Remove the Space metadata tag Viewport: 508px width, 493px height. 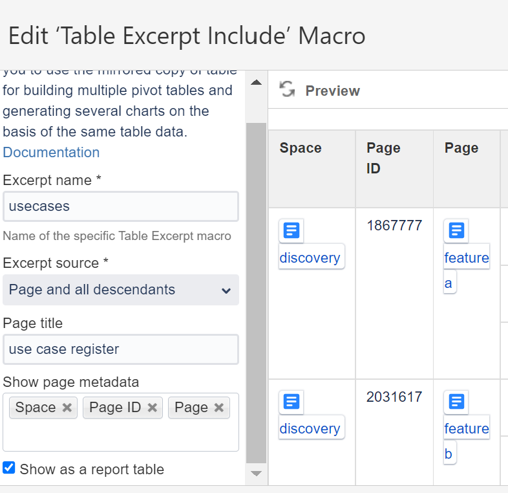coord(67,408)
